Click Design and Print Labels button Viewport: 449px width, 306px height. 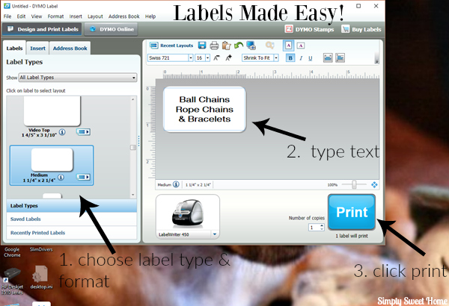point(43,29)
